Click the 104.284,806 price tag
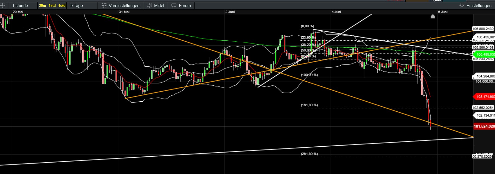 (484, 76)
